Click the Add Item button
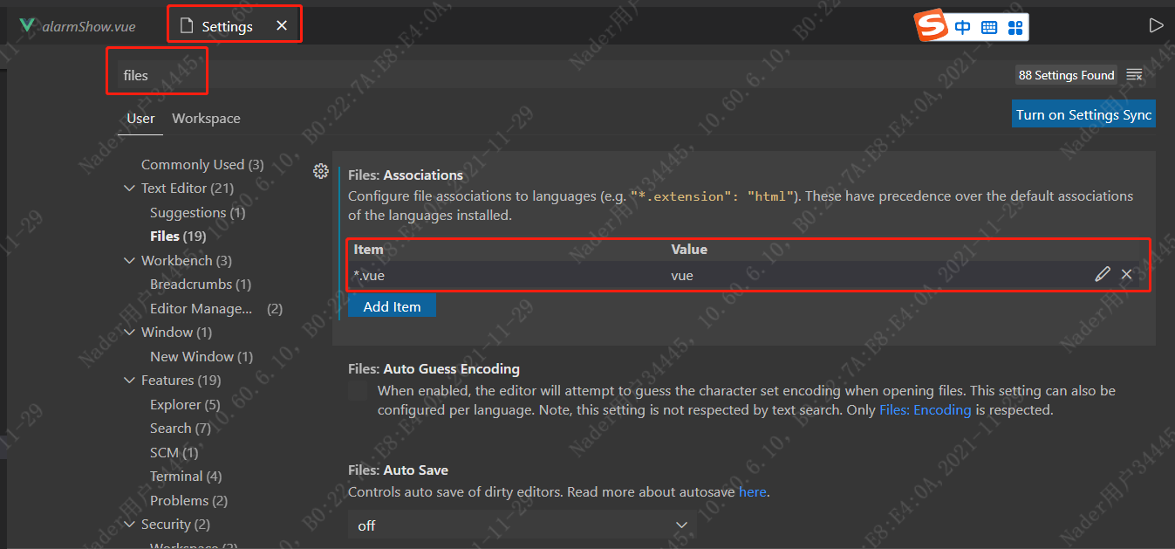Viewport: 1175px width, 549px height. point(392,305)
